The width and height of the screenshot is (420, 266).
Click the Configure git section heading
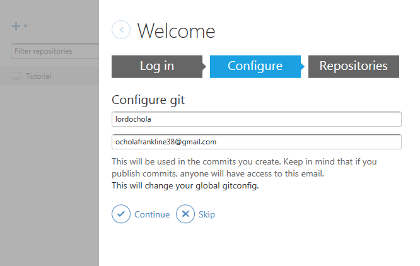point(148,100)
